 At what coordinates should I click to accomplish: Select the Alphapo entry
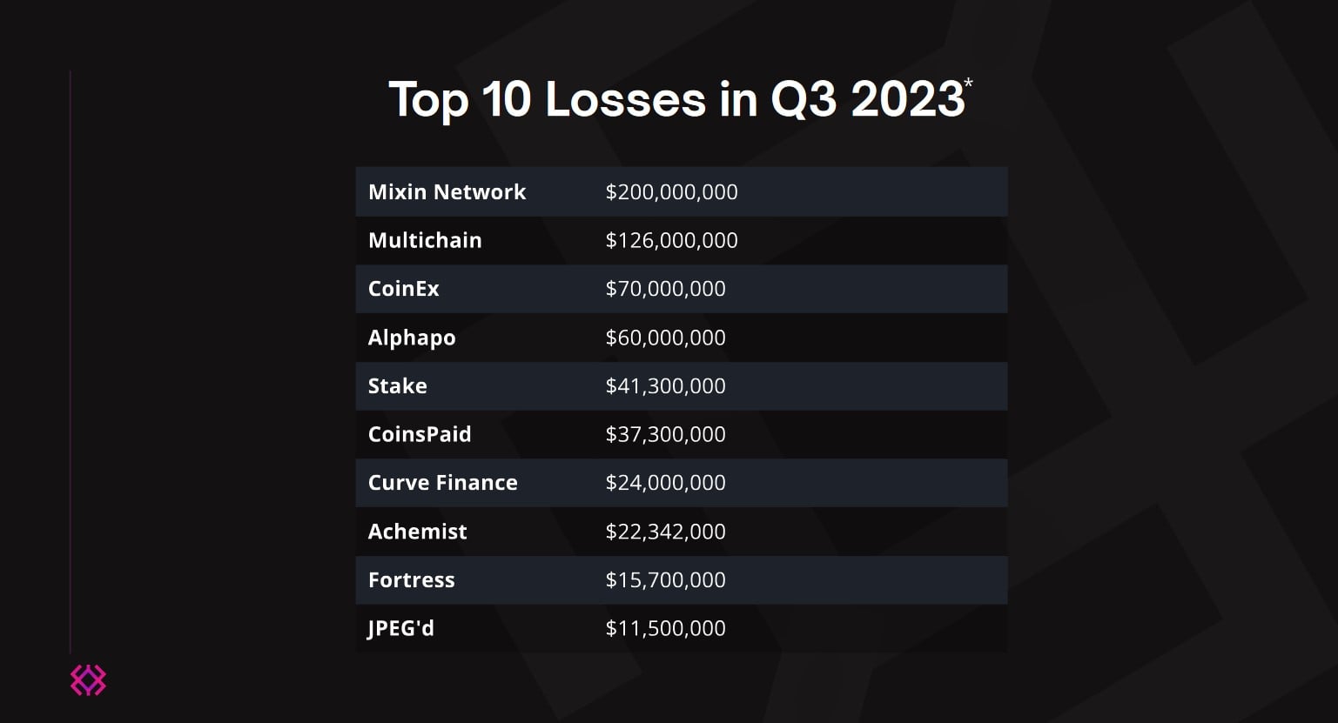412,338
